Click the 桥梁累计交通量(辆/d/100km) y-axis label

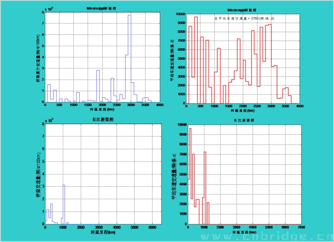point(38,58)
